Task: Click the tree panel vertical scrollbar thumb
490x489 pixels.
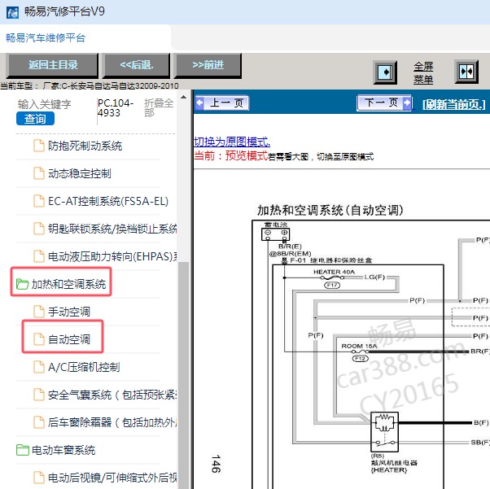Action: click(183, 375)
